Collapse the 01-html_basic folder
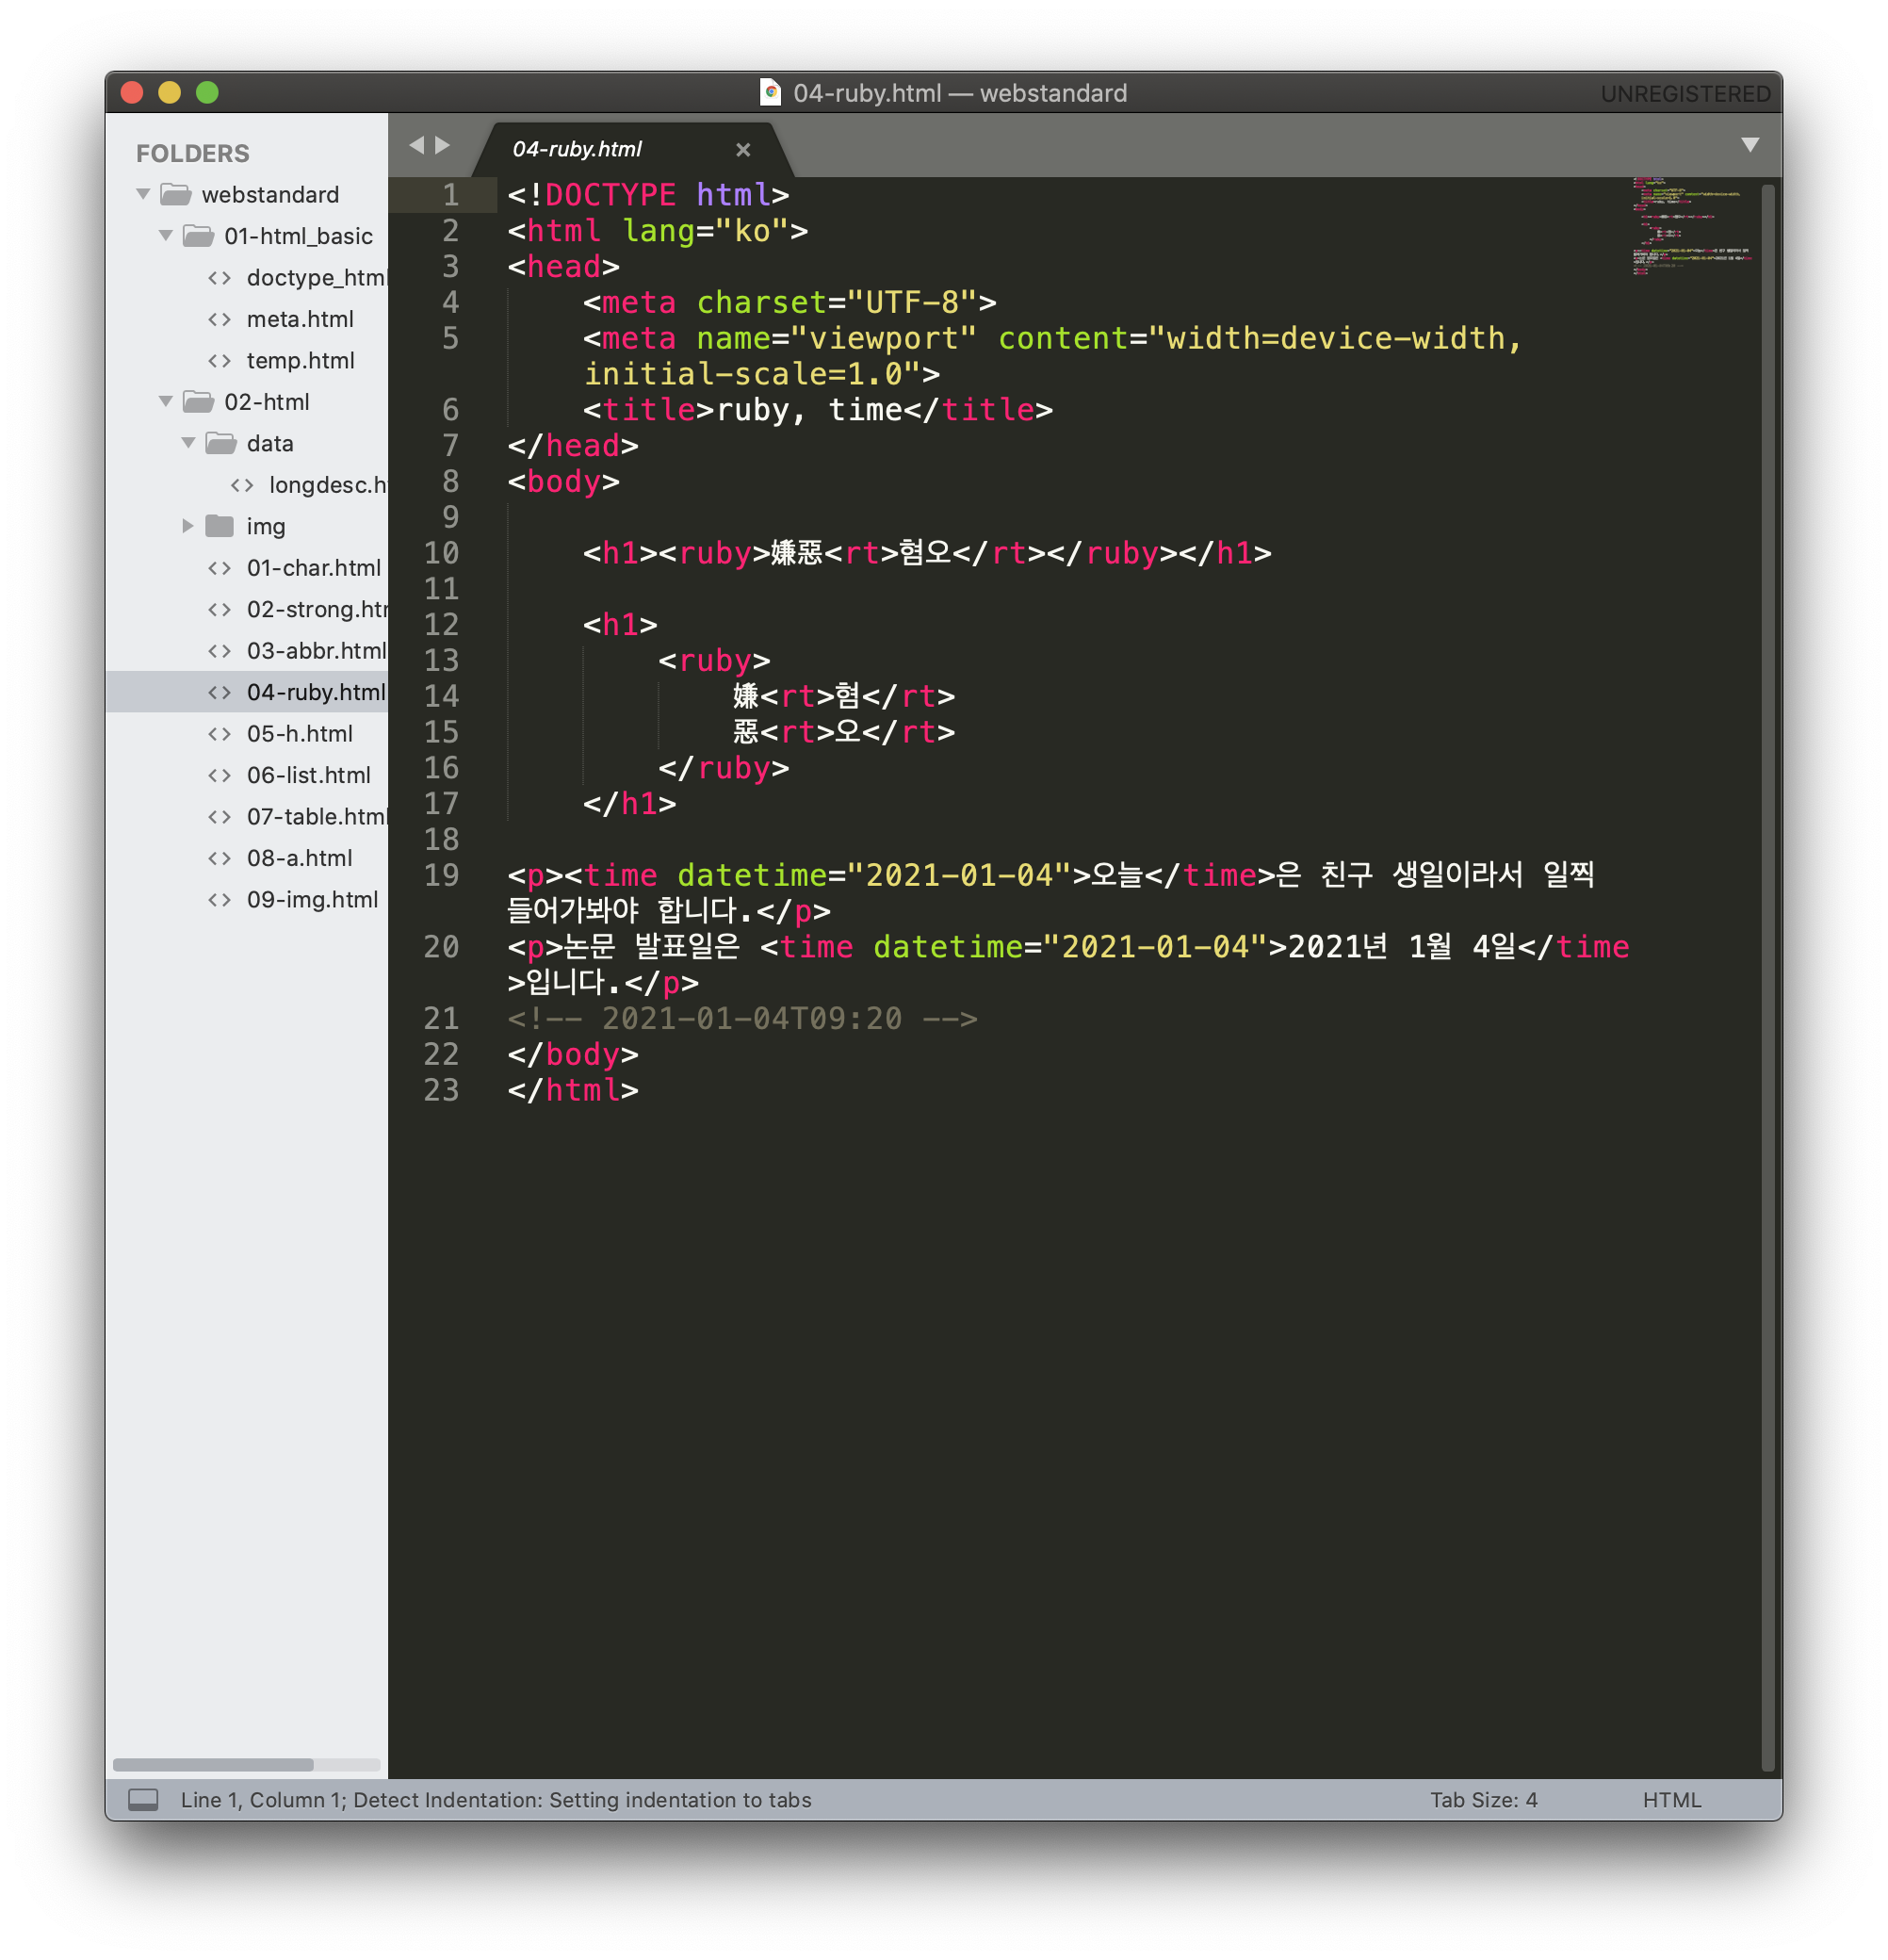1888x1960 pixels. click(x=166, y=236)
